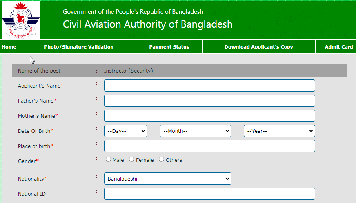Focus the Mother's Name text field

tap(209, 116)
